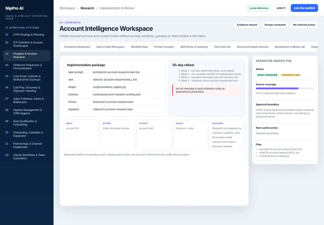Click Week 3 rollout list item

(210, 77)
